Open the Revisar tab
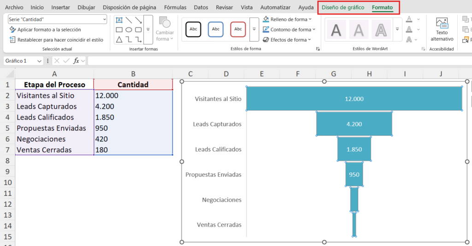Screen dimensions: 472x246 (224, 7)
